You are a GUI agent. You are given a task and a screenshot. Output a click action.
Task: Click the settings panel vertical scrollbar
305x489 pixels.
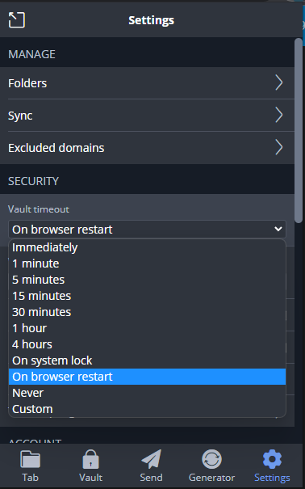click(x=299, y=130)
